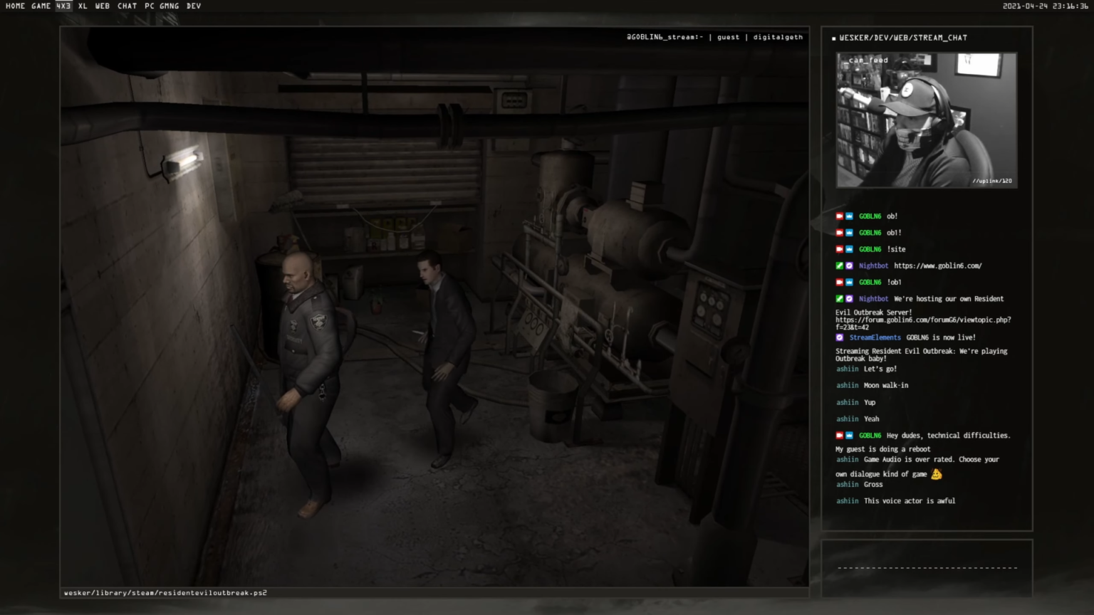
Task: Click the blue crown badge on the "ob1!" message
Action: tap(849, 233)
